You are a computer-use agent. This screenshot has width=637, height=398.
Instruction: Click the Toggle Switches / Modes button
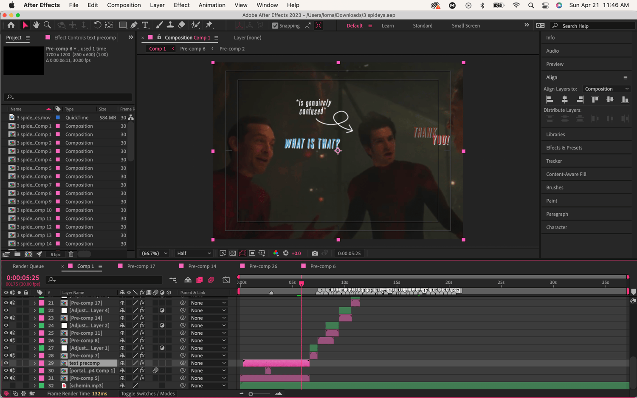(x=148, y=394)
